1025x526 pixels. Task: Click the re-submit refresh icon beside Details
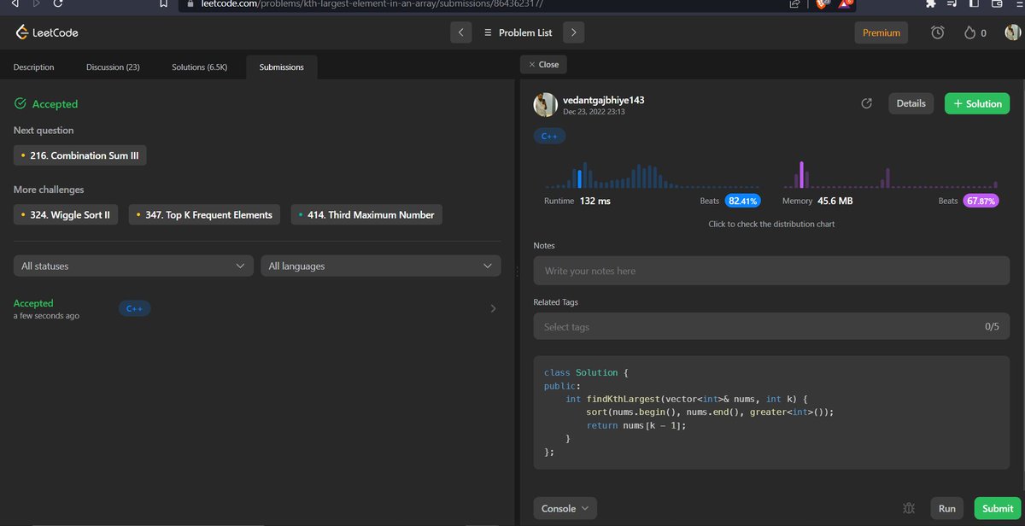click(866, 103)
